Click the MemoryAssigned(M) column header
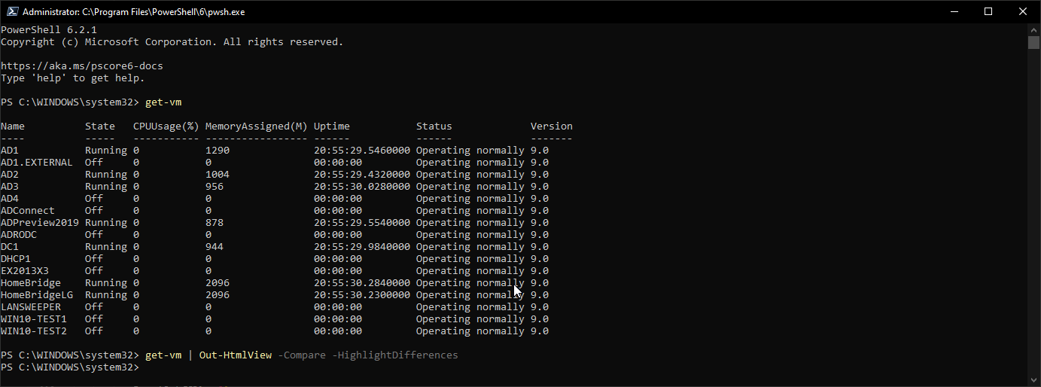1041x387 pixels. tap(256, 126)
